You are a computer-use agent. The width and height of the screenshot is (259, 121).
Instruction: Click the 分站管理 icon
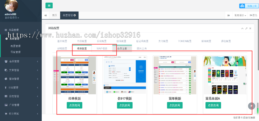pyautogui.click(x=6, y=87)
